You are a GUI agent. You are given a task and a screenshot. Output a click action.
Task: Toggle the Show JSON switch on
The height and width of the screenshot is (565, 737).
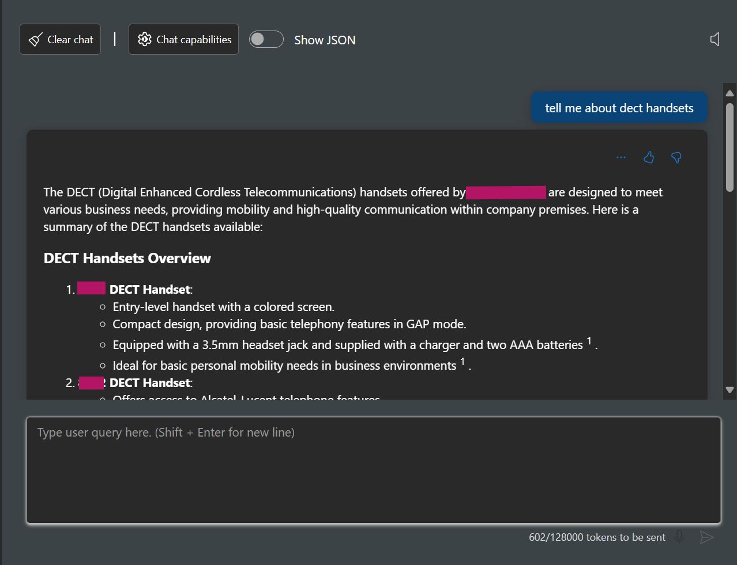pyautogui.click(x=266, y=39)
